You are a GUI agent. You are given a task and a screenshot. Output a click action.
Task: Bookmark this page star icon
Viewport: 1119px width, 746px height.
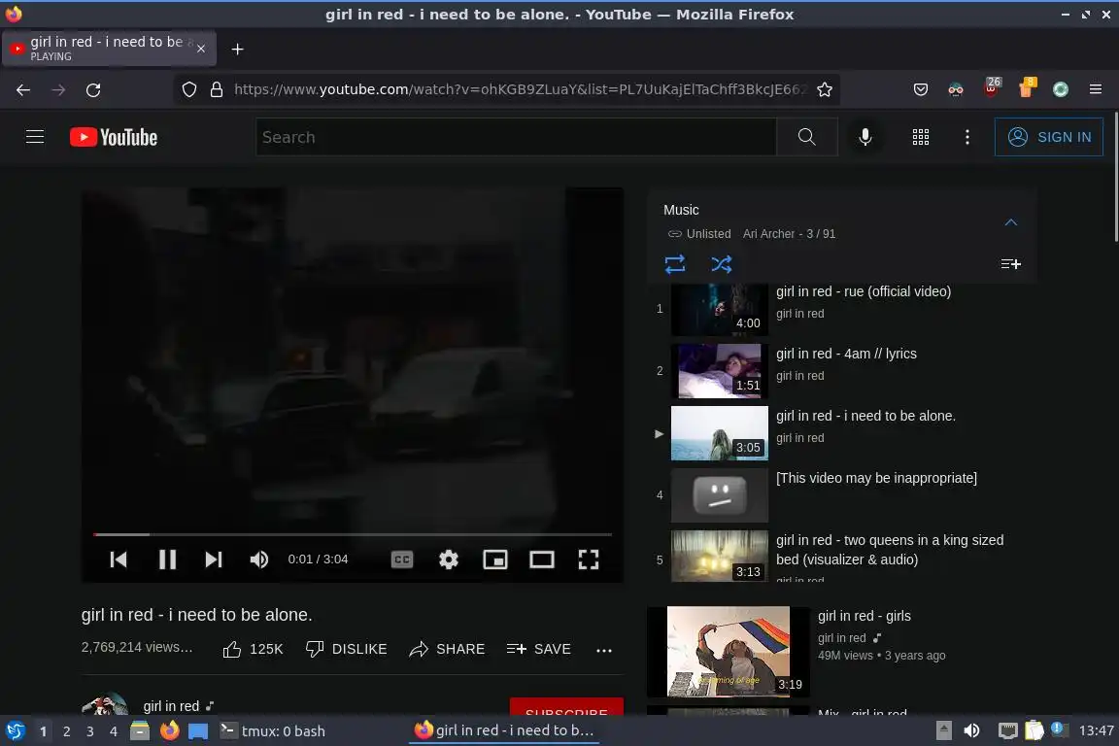pyautogui.click(x=825, y=90)
